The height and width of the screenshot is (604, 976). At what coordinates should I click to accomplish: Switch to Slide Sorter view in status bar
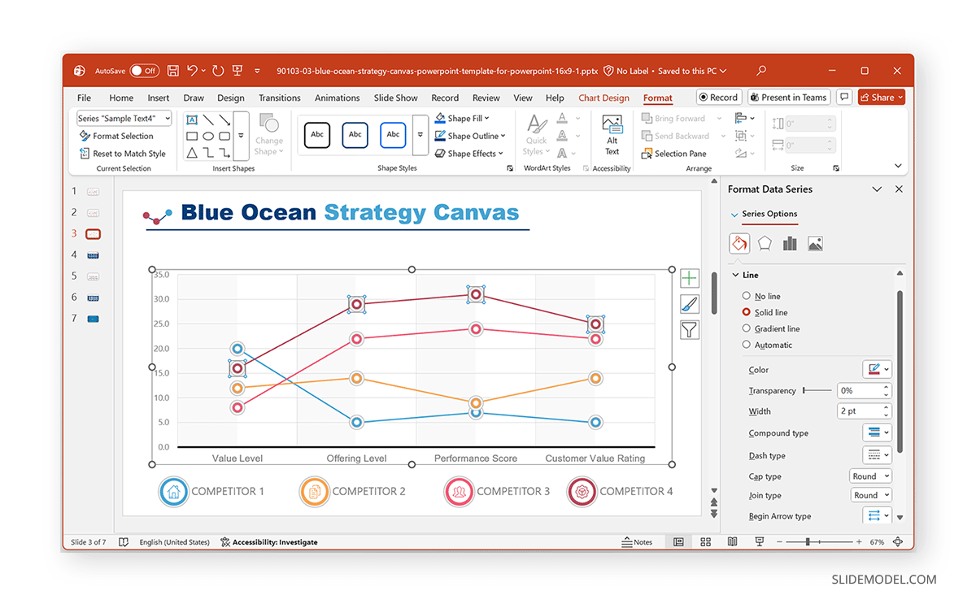(x=704, y=541)
